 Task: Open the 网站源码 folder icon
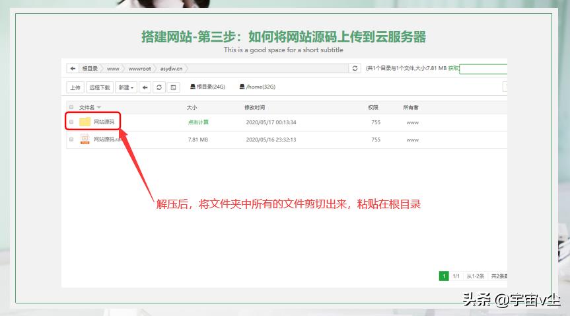pos(85,122)
